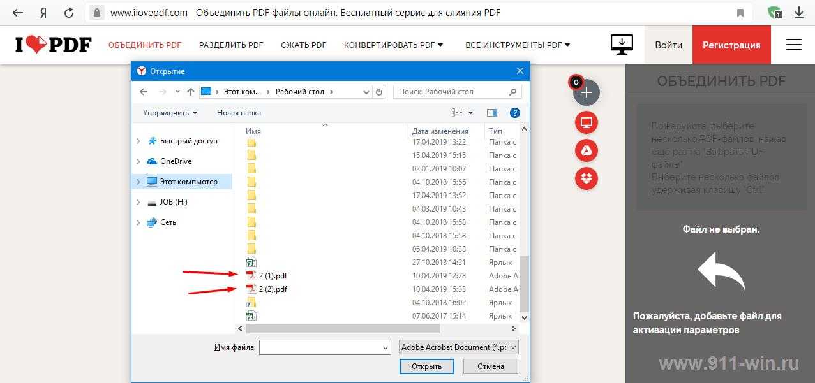Click Войти login link
The height and width of the screenshot is (383, 815).
(668, 45)
